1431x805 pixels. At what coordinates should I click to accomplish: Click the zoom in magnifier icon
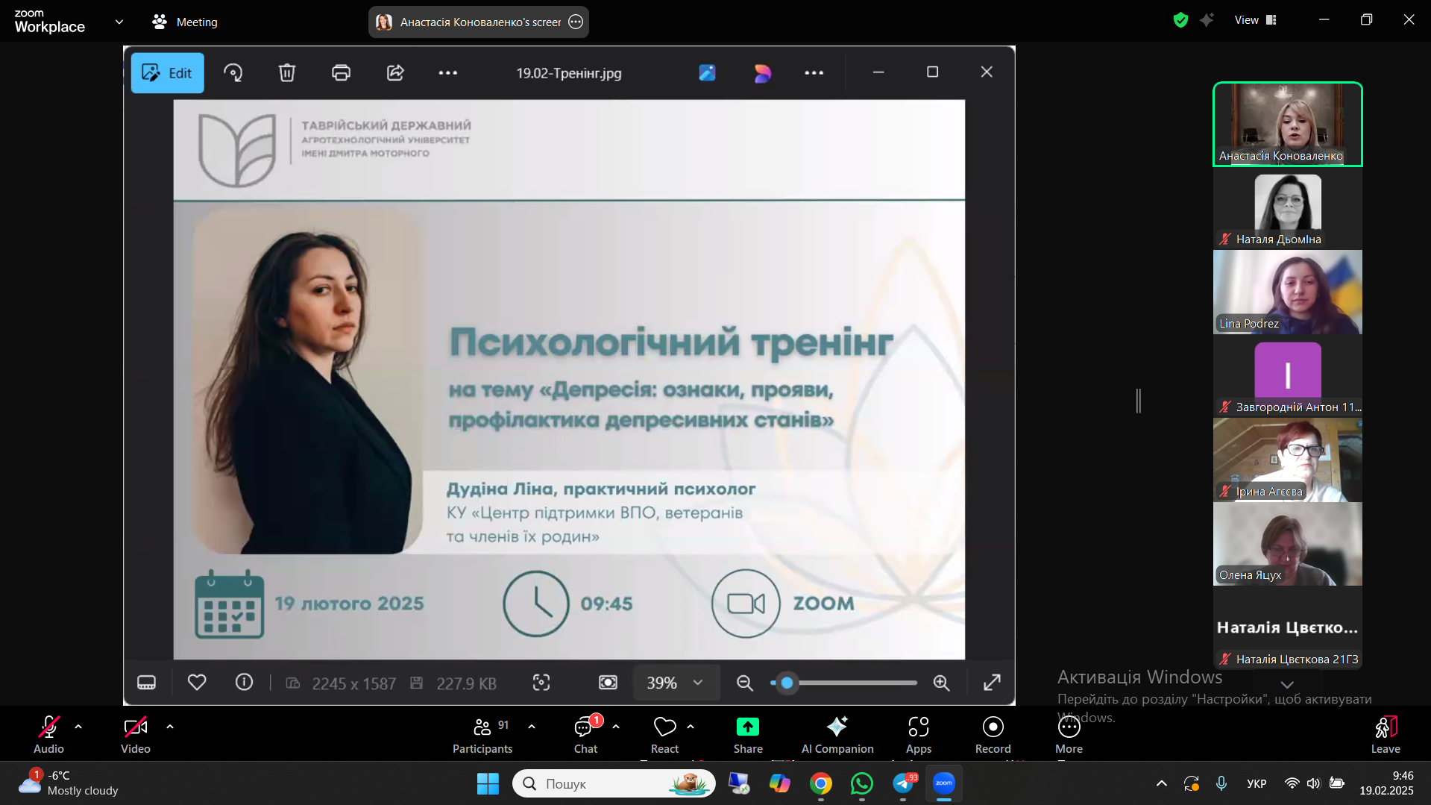[x=941, y=683]
